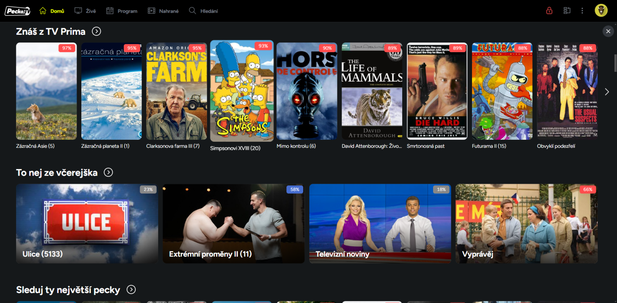This screenshot has width=617, height=303.
Task: Click the page vertical scrollbar thumb
Action: click(615, 63)
